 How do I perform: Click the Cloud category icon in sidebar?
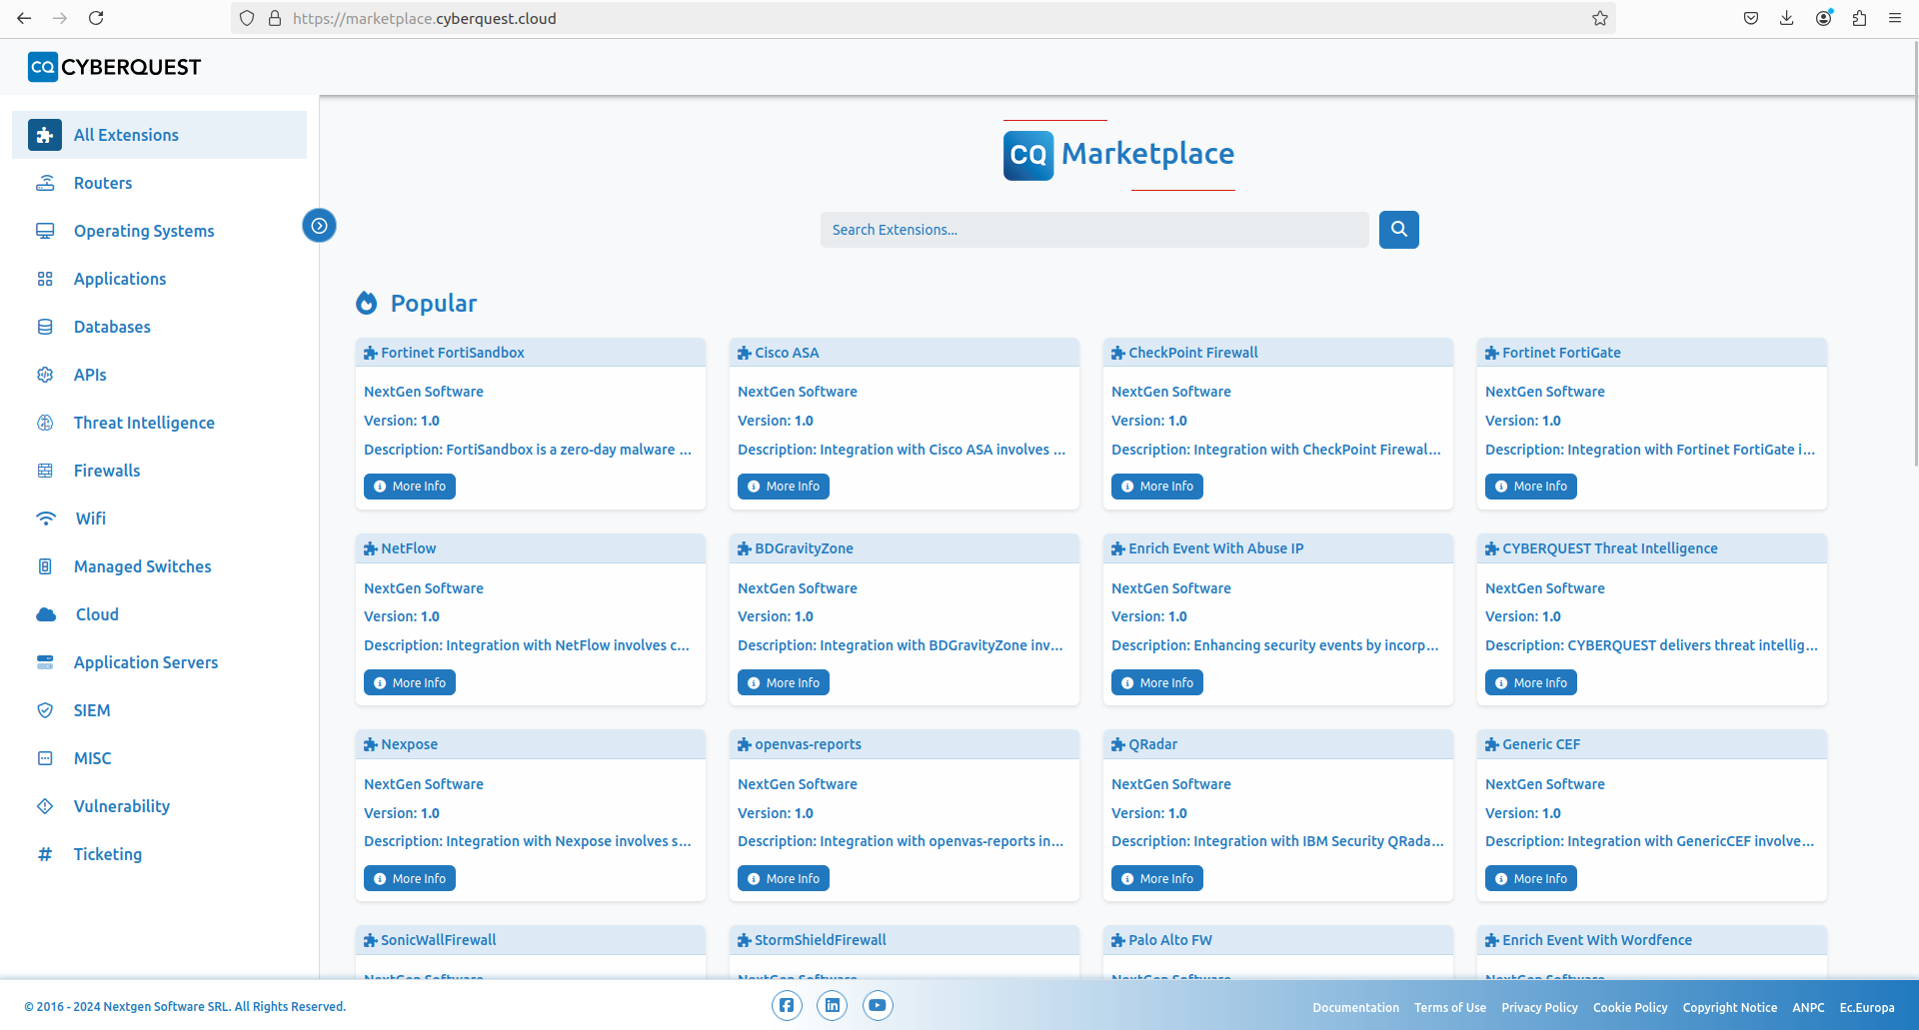[x=46, y=614]
